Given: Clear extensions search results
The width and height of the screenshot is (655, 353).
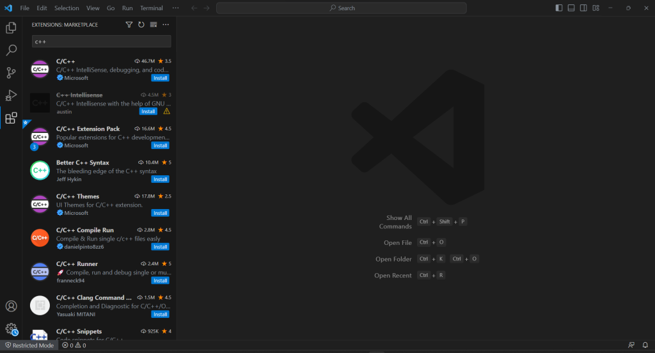Looking at the screenshot, I should pyautogui.click(x=154, y=24).
